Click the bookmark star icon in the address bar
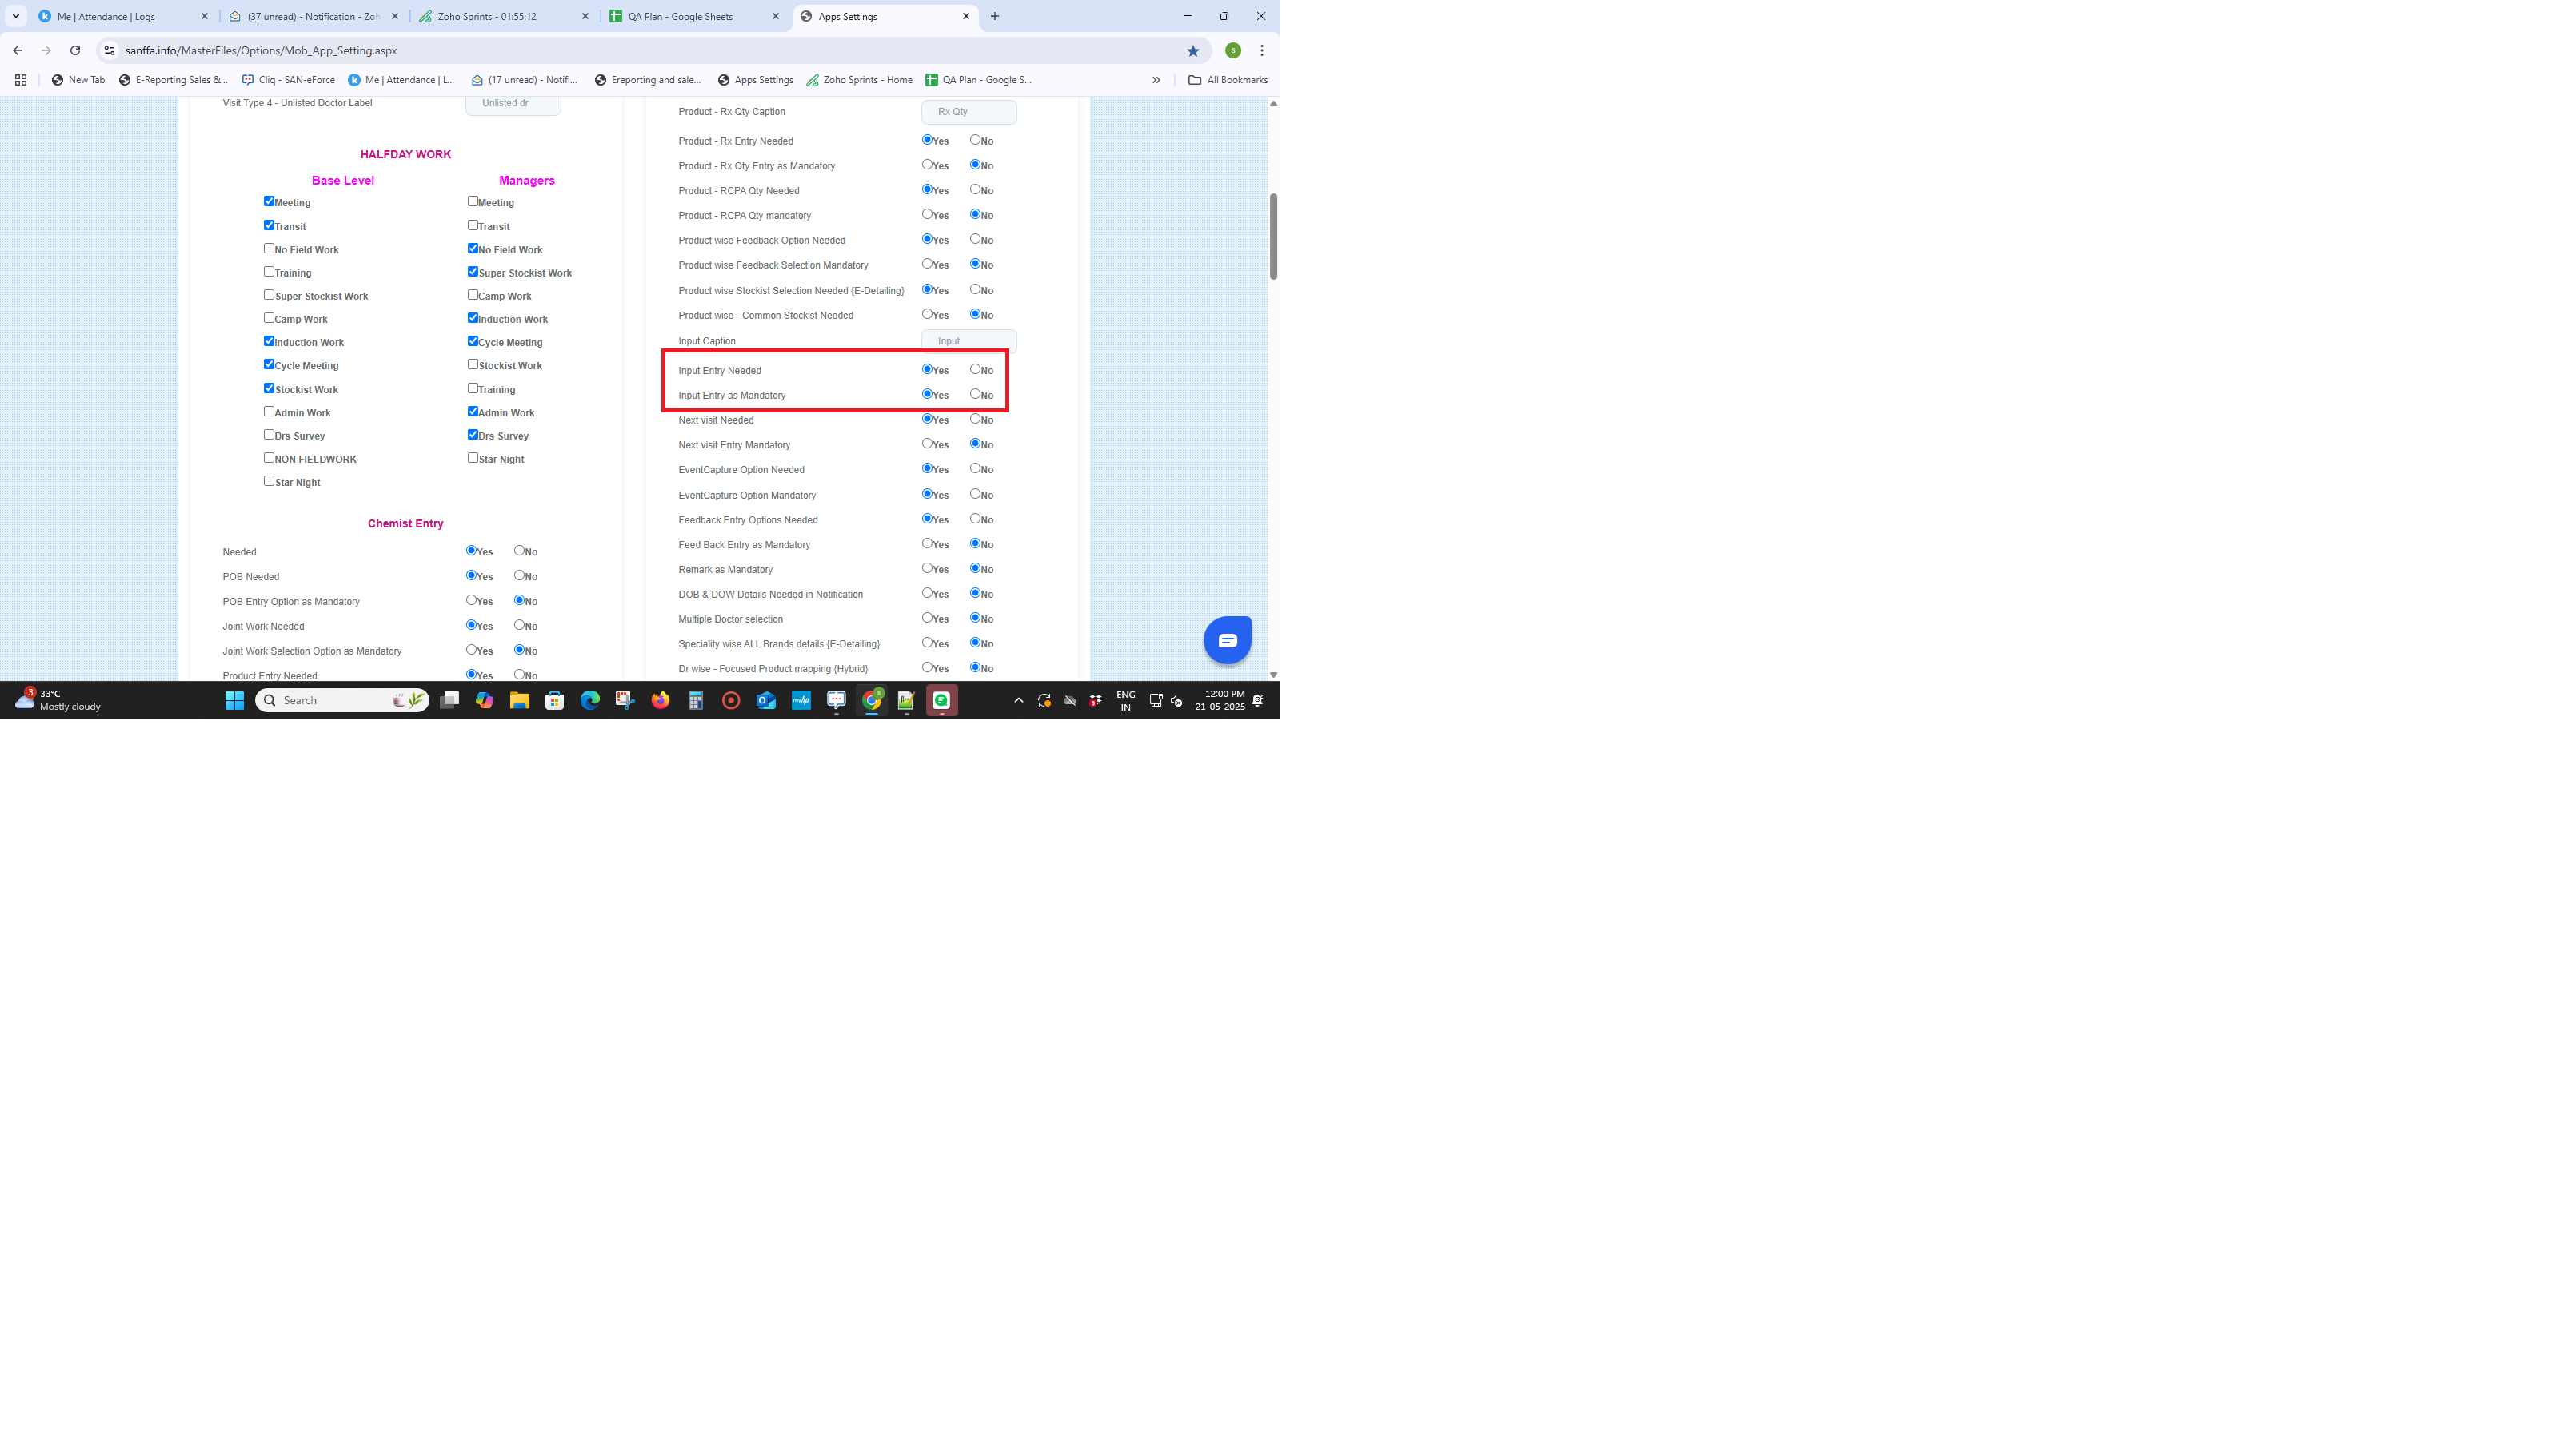The width and height of the screenshot is (2576, 1445). pos(1192,51)
